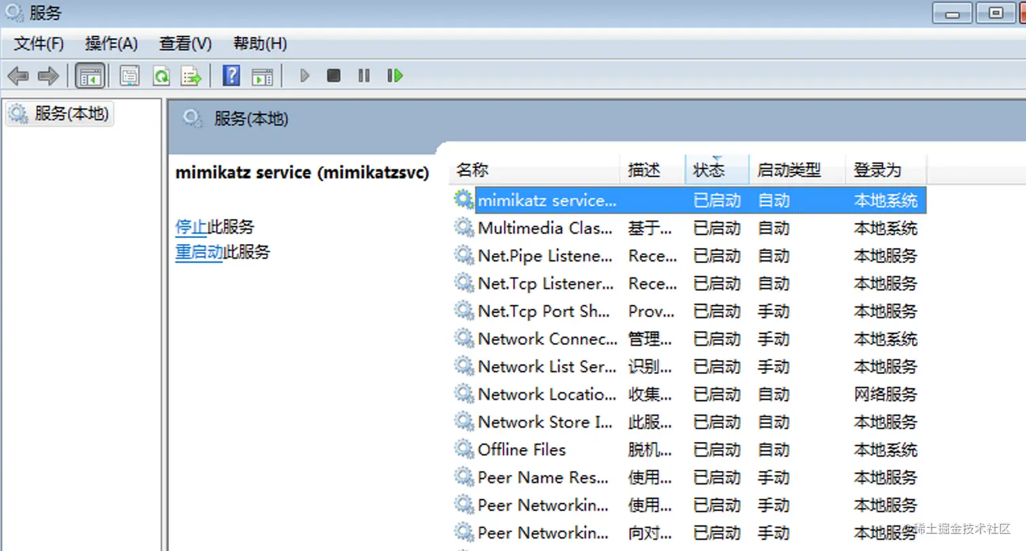1026x551 pixels.
Task: Open the 查看(V) menu
Action: tap(185, 44)
